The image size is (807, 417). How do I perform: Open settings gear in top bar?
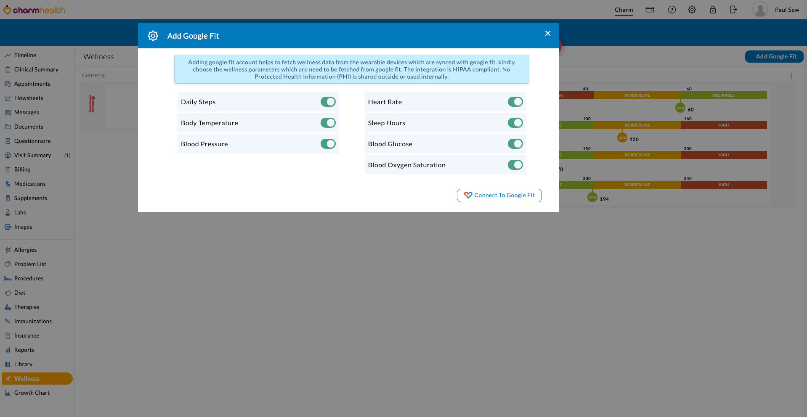692,10
